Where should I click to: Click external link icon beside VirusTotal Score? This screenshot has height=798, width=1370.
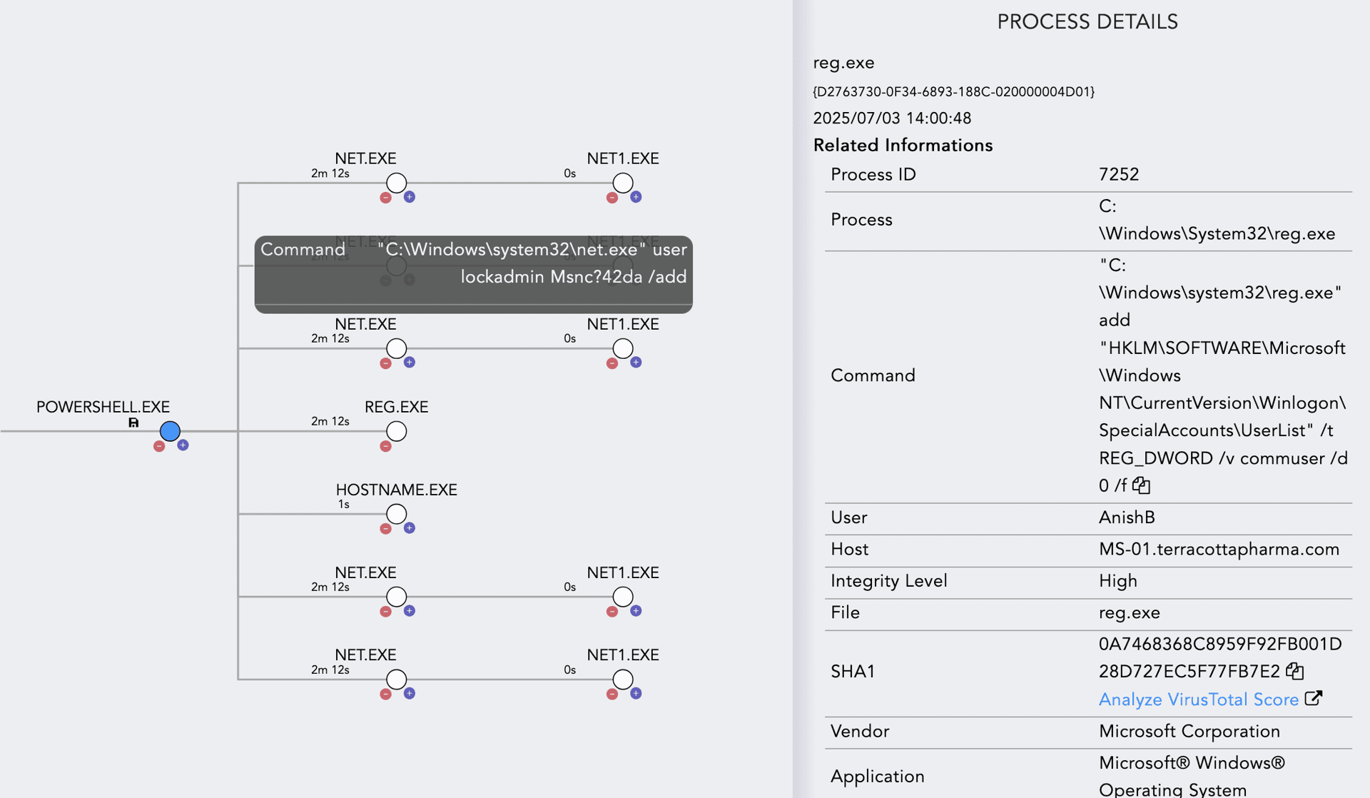(x=1314, y=699)
